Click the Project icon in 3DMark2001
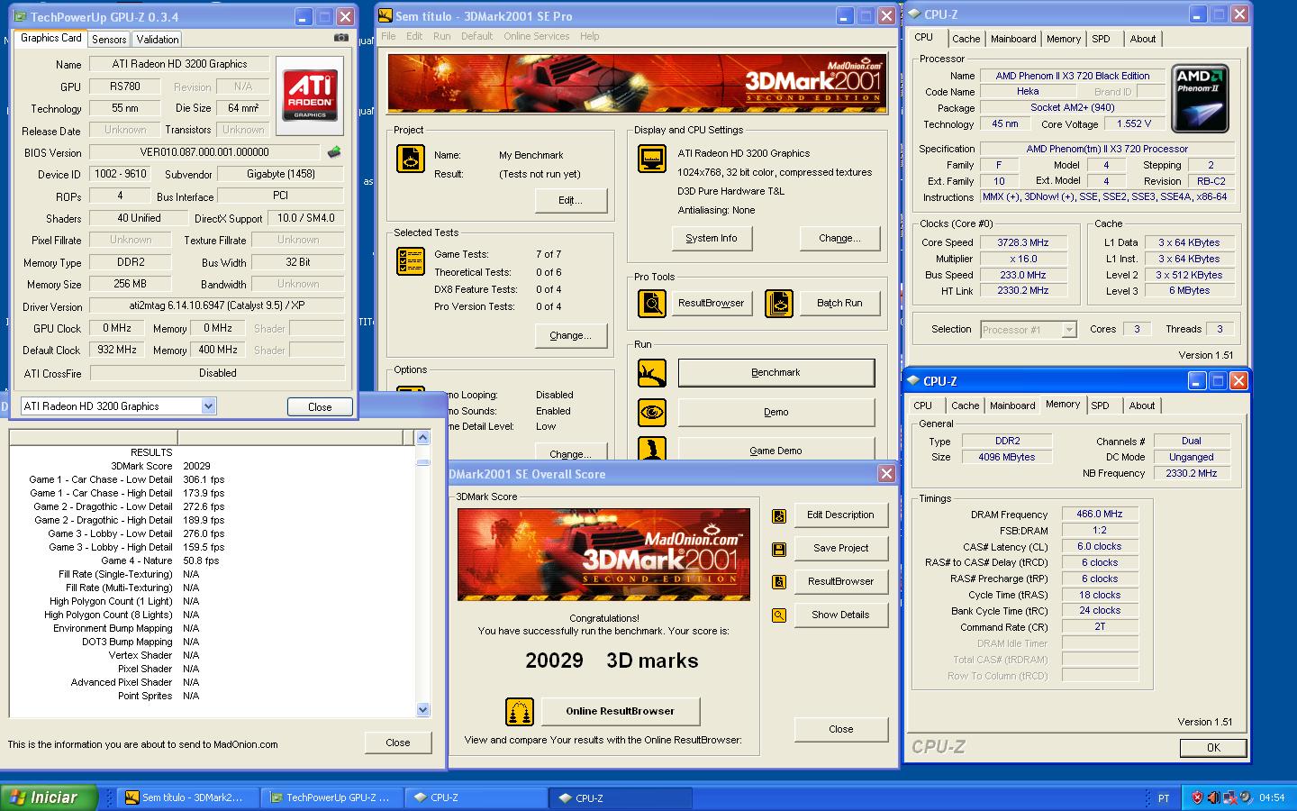The image size is (1297, 811). 411,159
